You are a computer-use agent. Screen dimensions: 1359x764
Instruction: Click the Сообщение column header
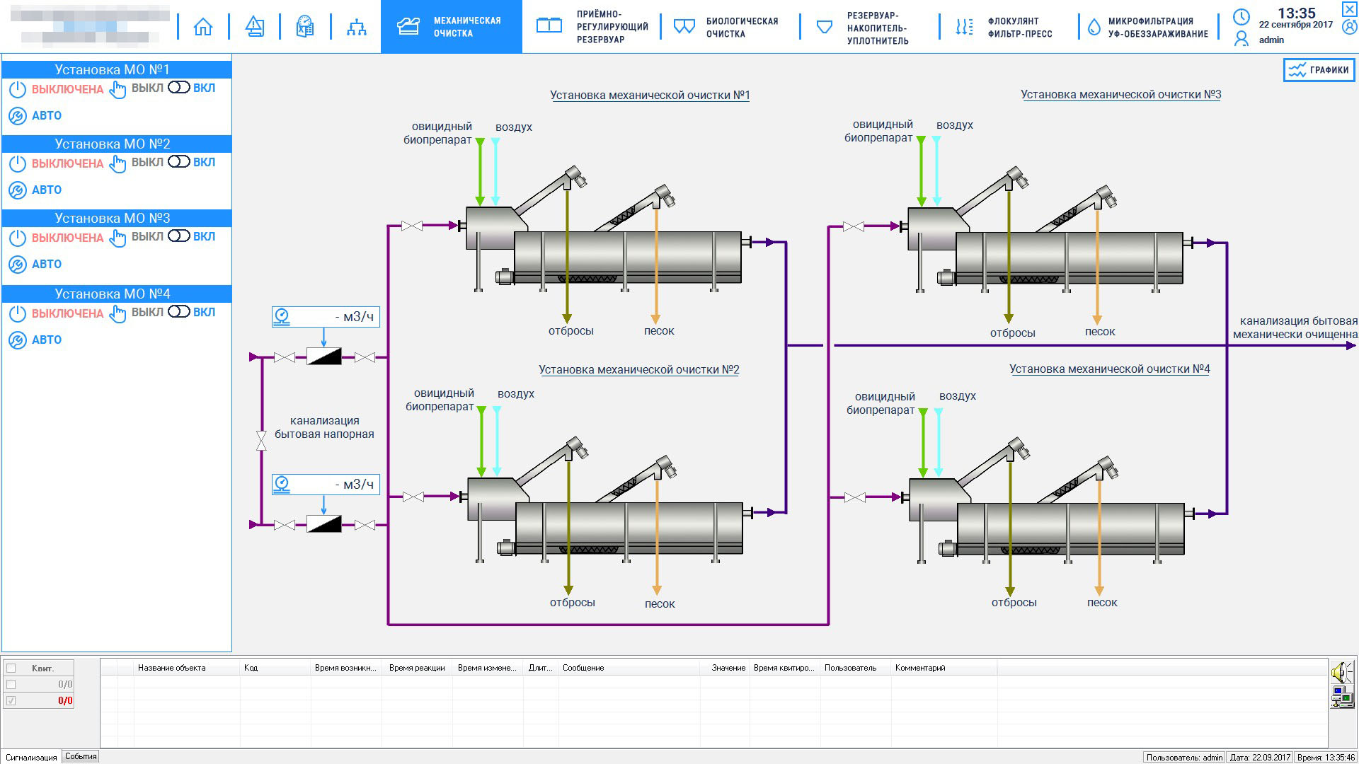583,668
